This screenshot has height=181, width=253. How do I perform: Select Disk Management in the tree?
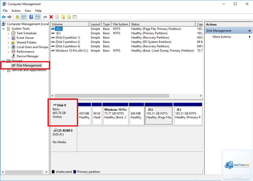29,65
